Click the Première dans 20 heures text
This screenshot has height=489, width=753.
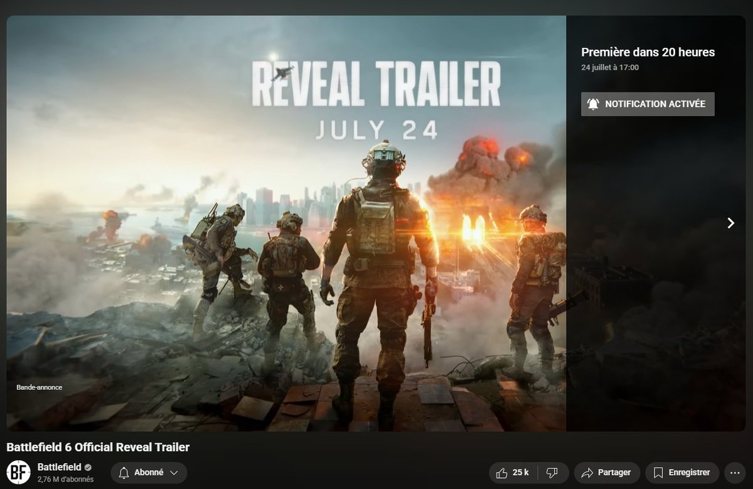(648, 52)
